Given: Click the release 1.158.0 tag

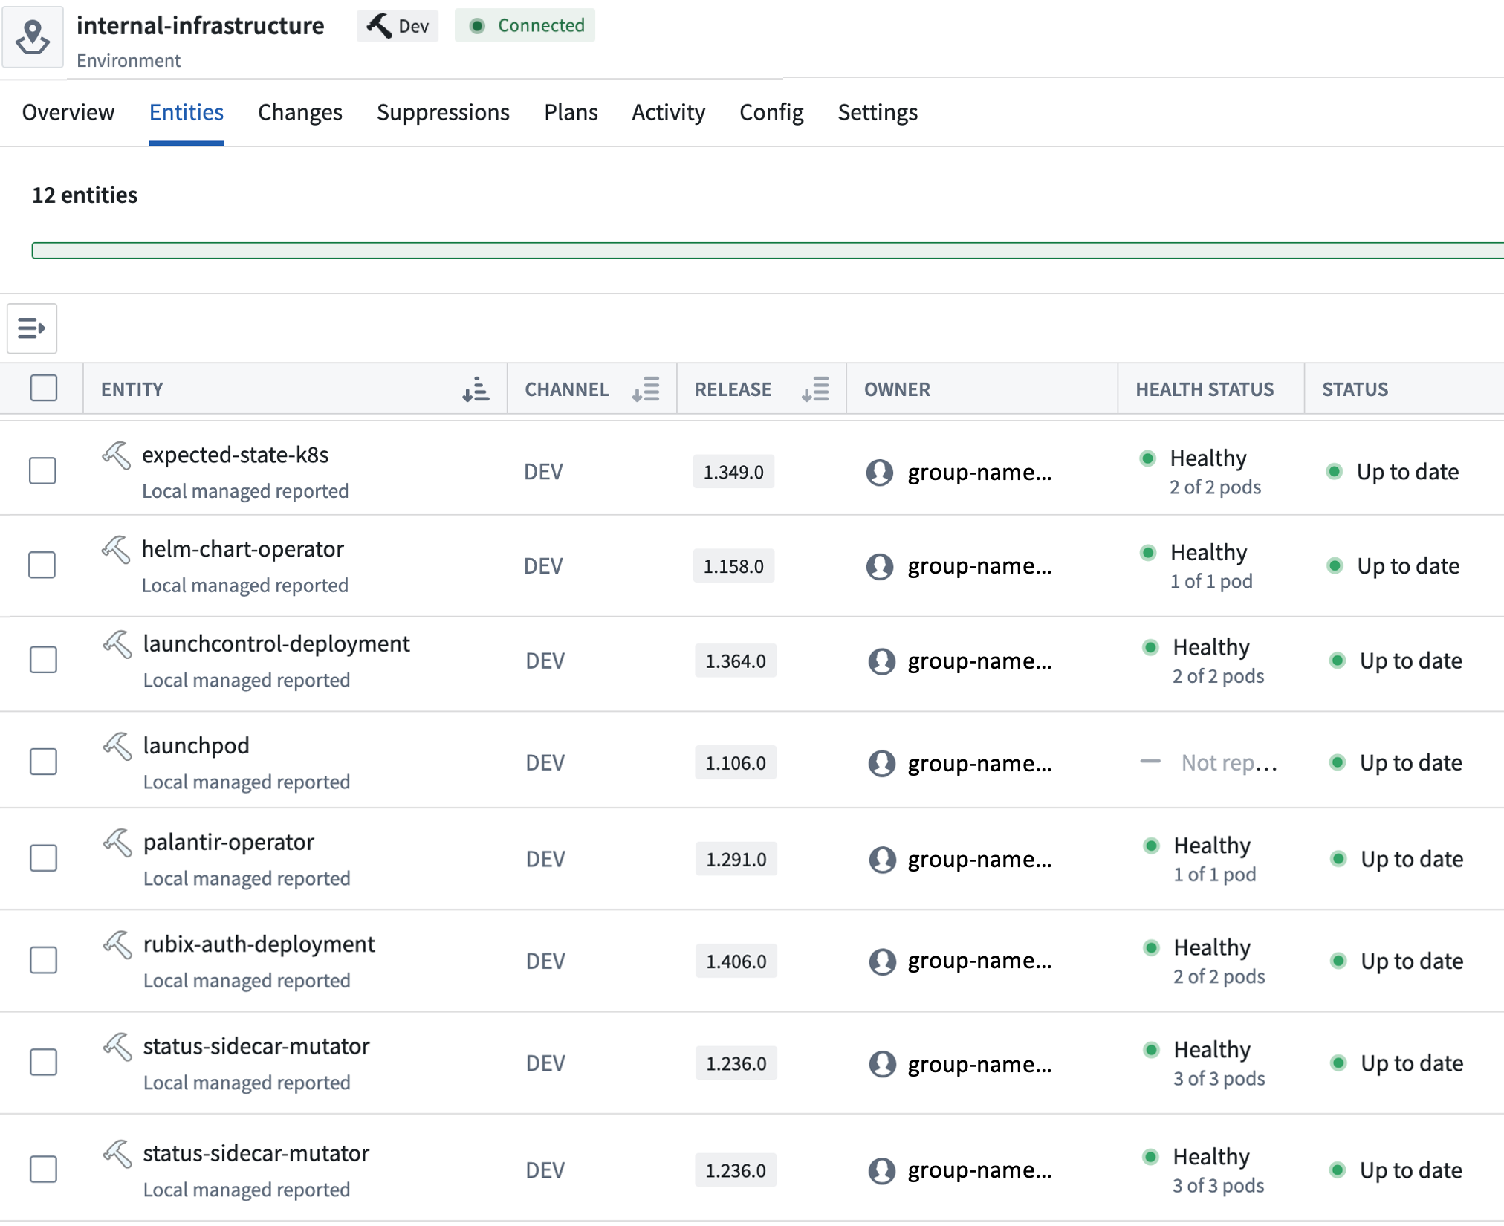Looking at the screenshot, I should (733, 566).
